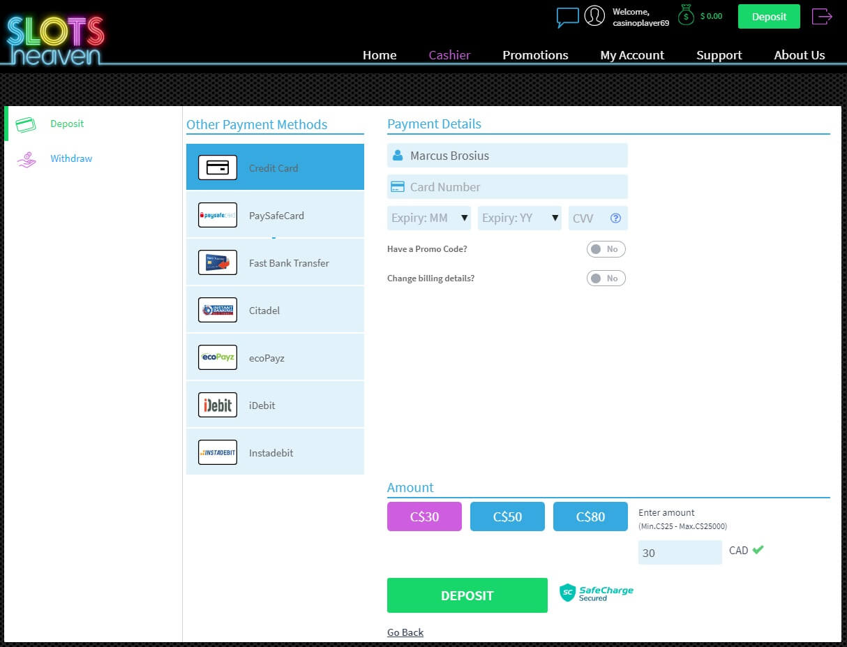
Task: Toggle the Have a Promo Code switch
Action: click(606, 249)
